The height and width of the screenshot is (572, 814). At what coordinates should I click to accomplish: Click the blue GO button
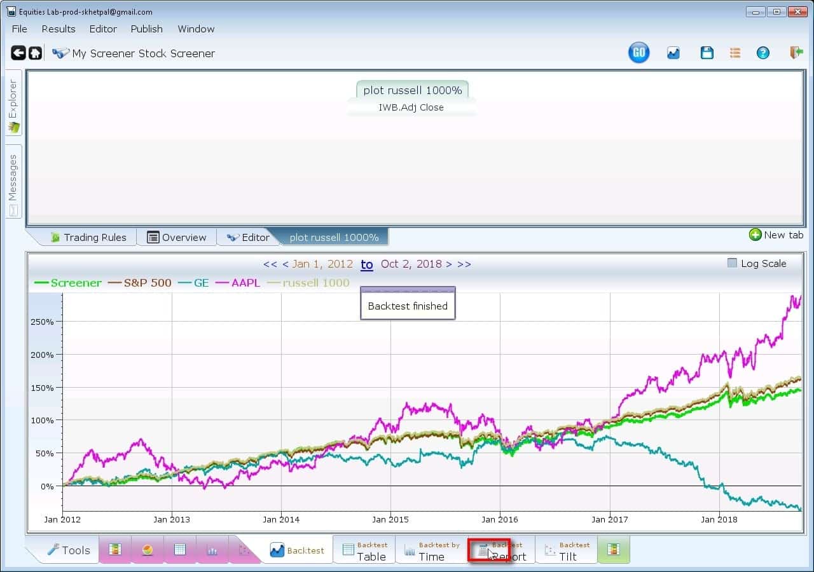coord(639,53)
